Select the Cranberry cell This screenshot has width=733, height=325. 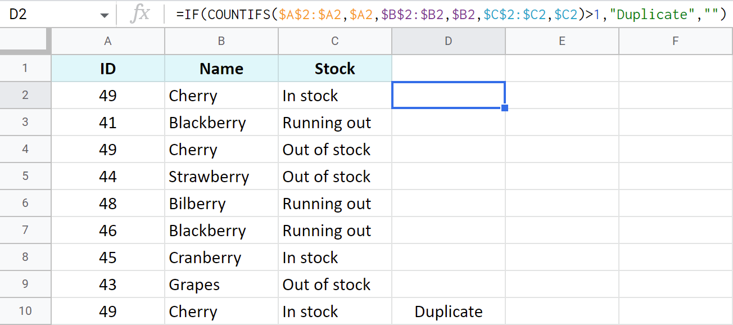tap(221, 257)
